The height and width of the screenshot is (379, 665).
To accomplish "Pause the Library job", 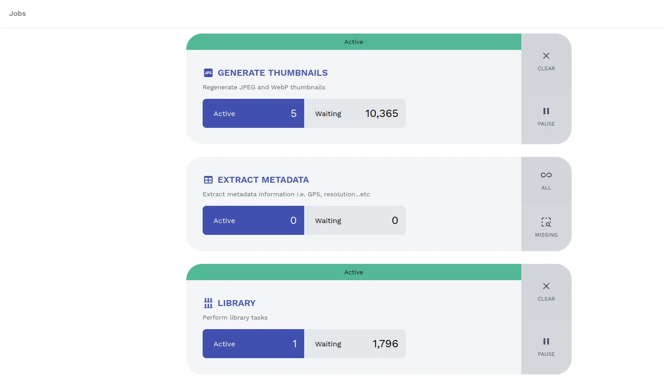I will click(546, 347).
